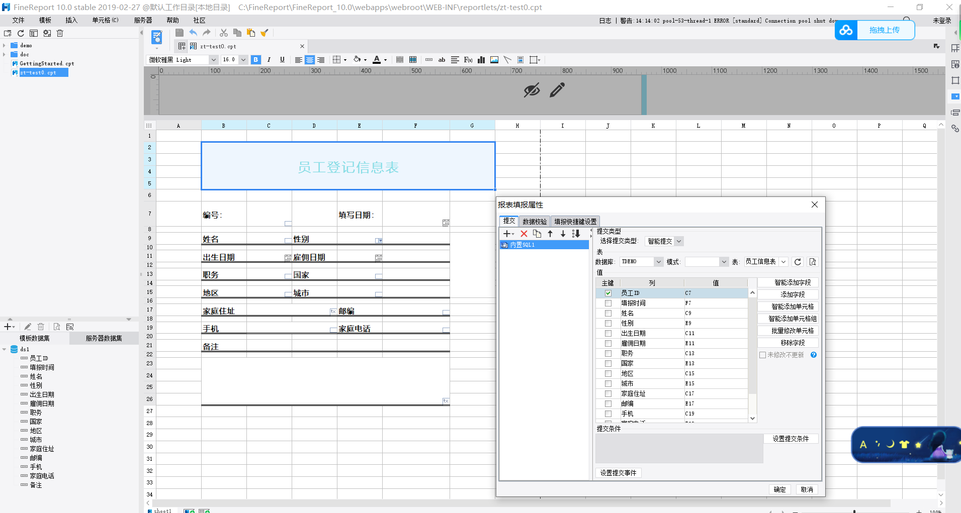Switch to the 服务器数据集 tab
This screenshot has width=961, height=513.
coord(104,338)
